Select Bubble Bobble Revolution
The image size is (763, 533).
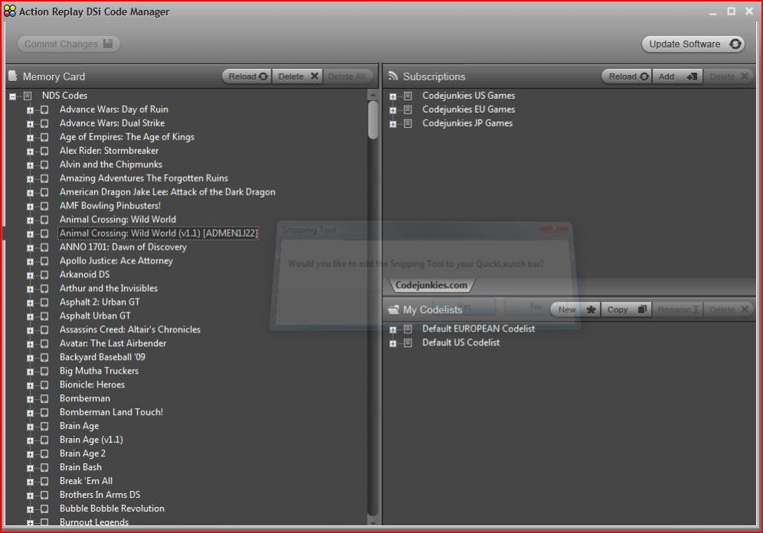coord(112,508)
